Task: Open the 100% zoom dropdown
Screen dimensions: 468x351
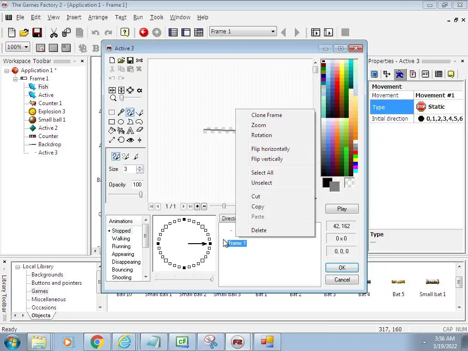Action: click(26, 47)
